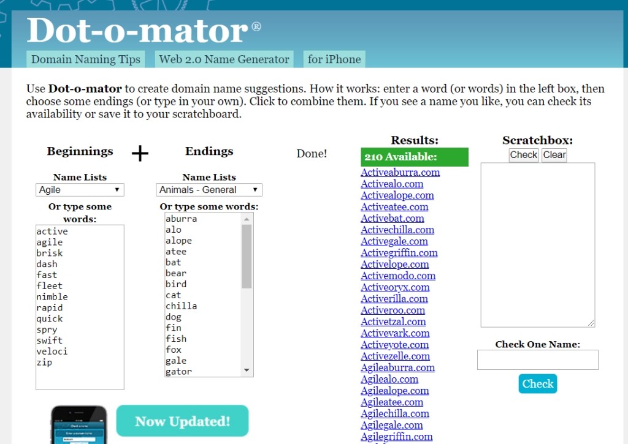Open the Activevark.com result link
The image size is (628, 444).
pyautogui.click(x=395, y=333)
